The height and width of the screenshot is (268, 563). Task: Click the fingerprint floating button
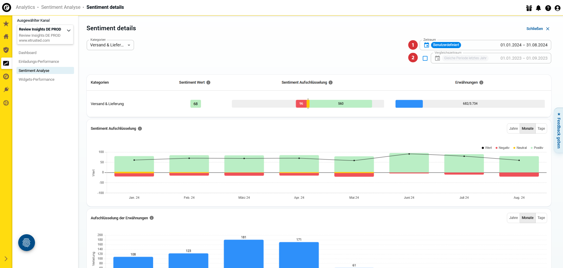[26, 242]
